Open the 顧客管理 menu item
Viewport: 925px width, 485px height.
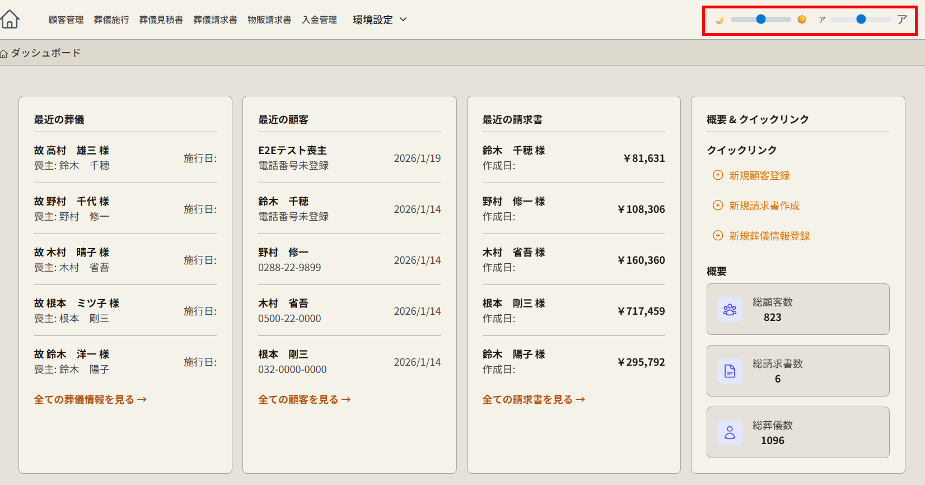coord(66,20)
